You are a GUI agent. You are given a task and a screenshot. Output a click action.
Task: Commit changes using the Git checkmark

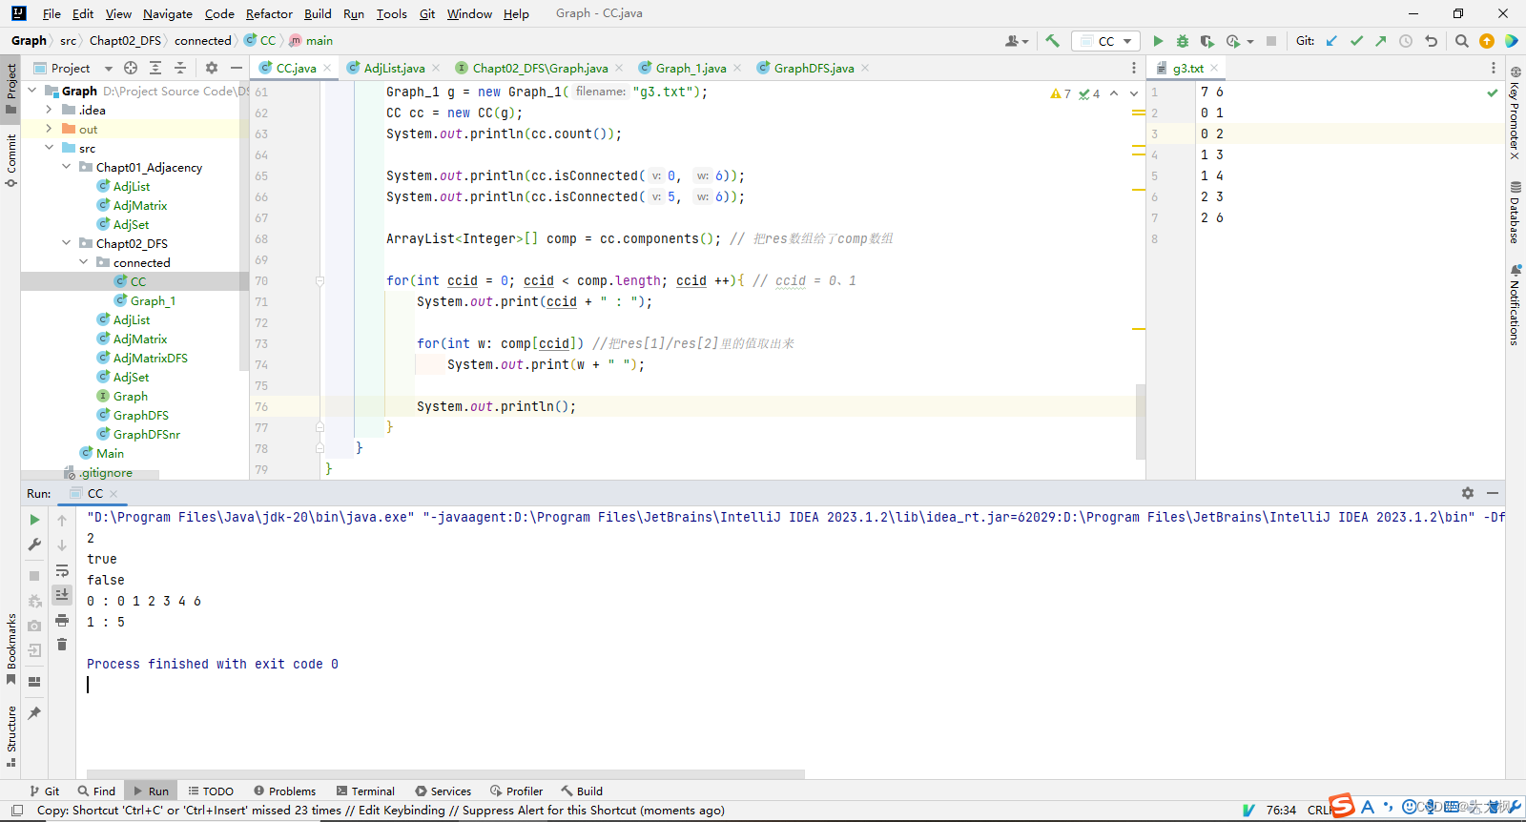pyautogui.click(x=1356, y=41)
